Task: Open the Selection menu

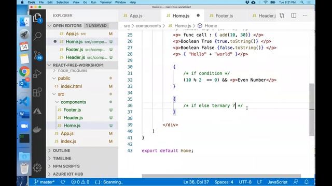Action: (62, 2)
